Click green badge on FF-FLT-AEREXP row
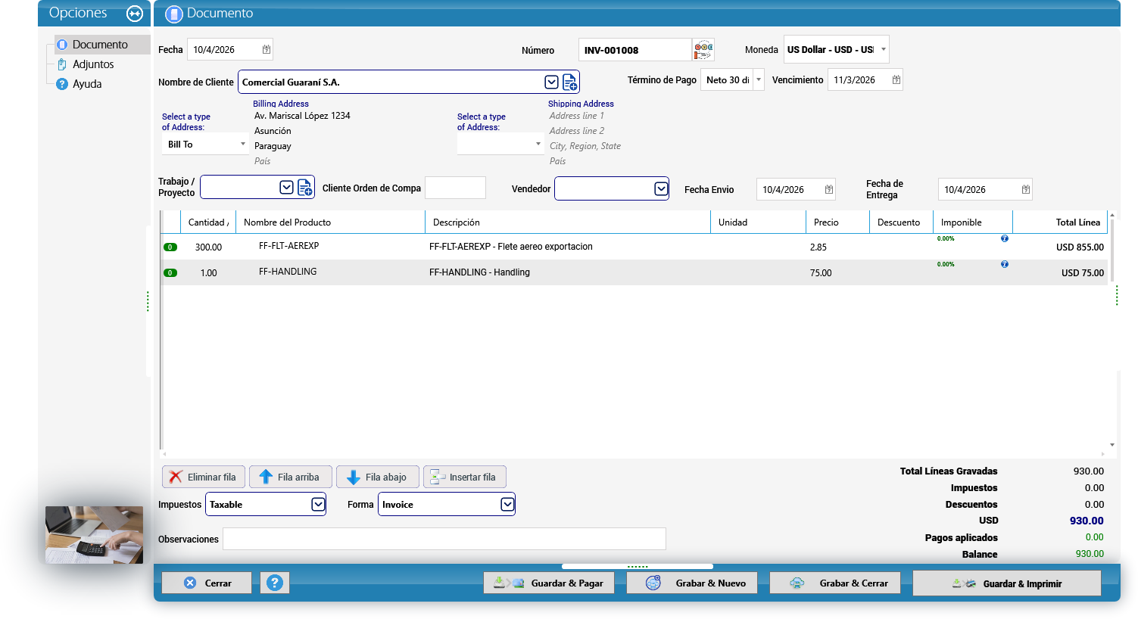This screenshot has width=1138, height=619. pyautogui.click(x=170, y=247)
